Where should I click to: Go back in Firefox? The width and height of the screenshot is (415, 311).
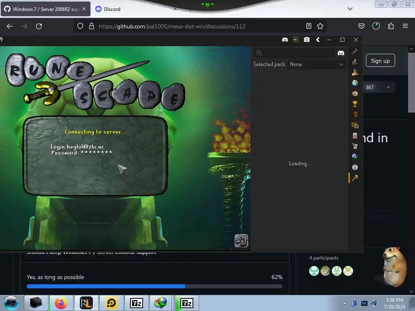click(x=10, y=26)
